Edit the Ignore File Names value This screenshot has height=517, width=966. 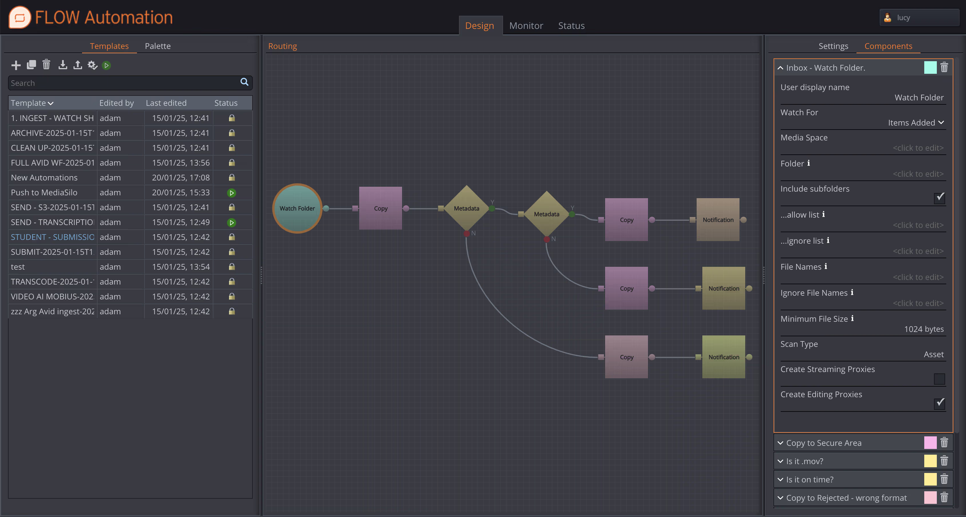pyautogui.click(x=918, y=303)
